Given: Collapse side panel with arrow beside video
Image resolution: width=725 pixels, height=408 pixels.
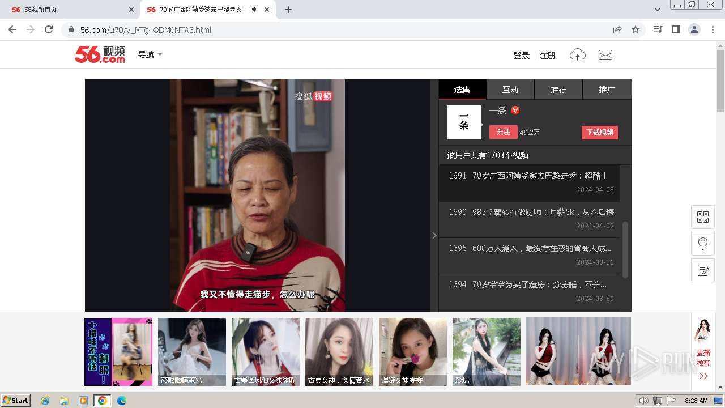Looking at the screenshot, I should click(x=434, y=235).
